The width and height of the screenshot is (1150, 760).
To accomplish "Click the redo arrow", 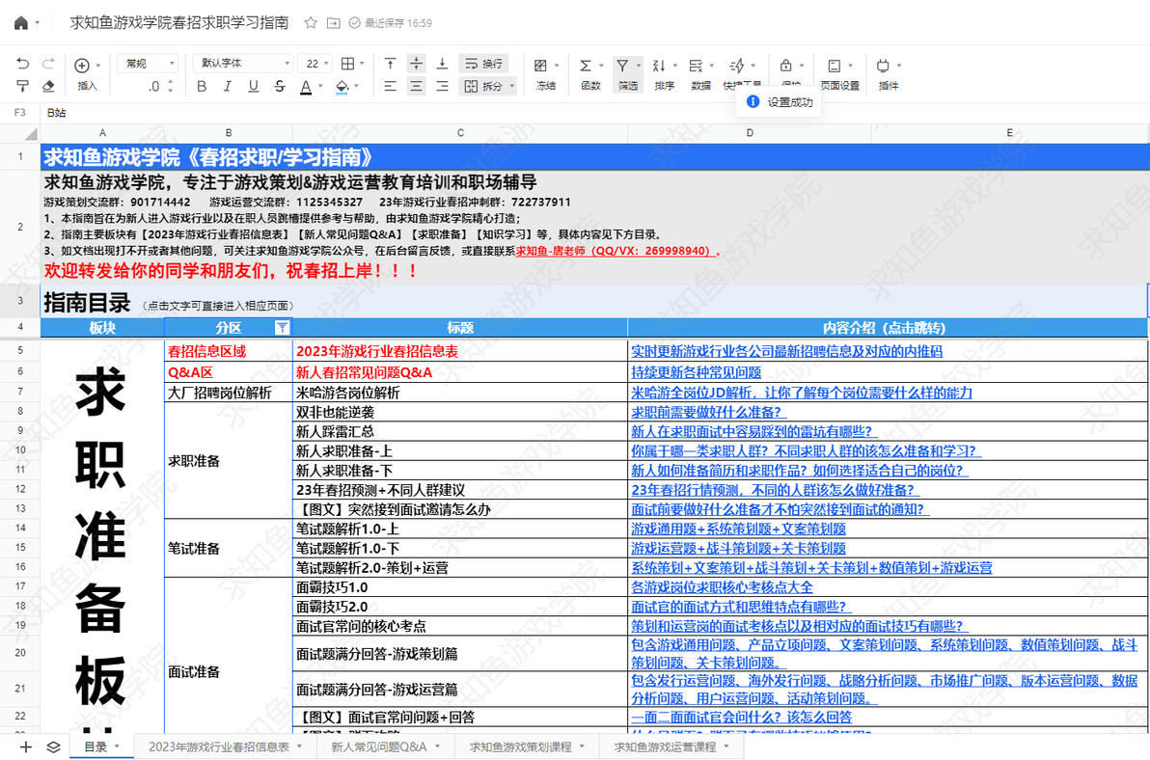I will click(48, 64).
